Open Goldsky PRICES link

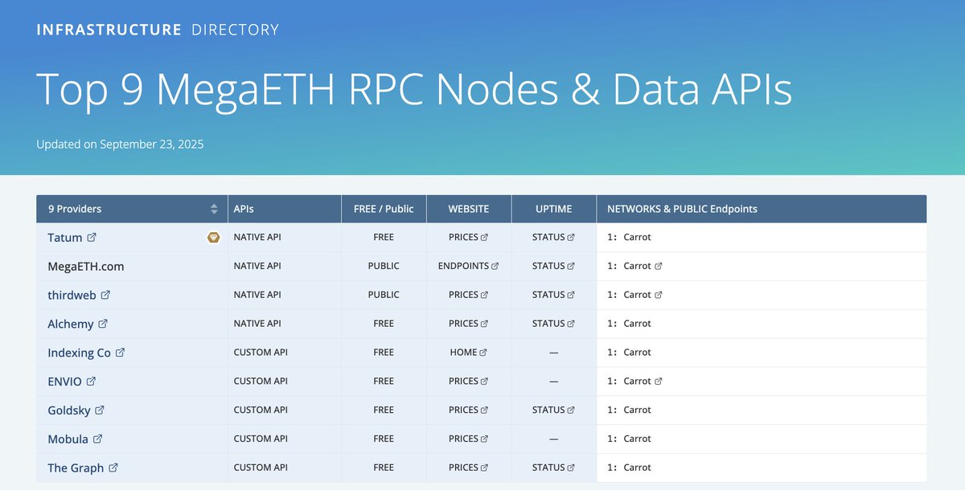(469, 410)
